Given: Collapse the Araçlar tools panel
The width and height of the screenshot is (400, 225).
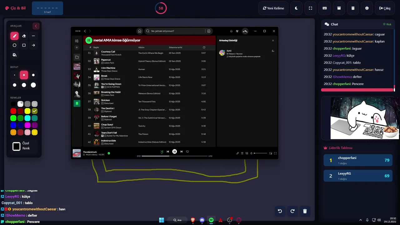Looking at the screenshot, I should pyautogui.click(x=36, y=26).
